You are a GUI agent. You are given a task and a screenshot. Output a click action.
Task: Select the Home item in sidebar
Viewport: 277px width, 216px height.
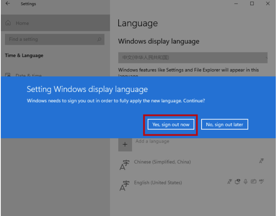point(22,24)
